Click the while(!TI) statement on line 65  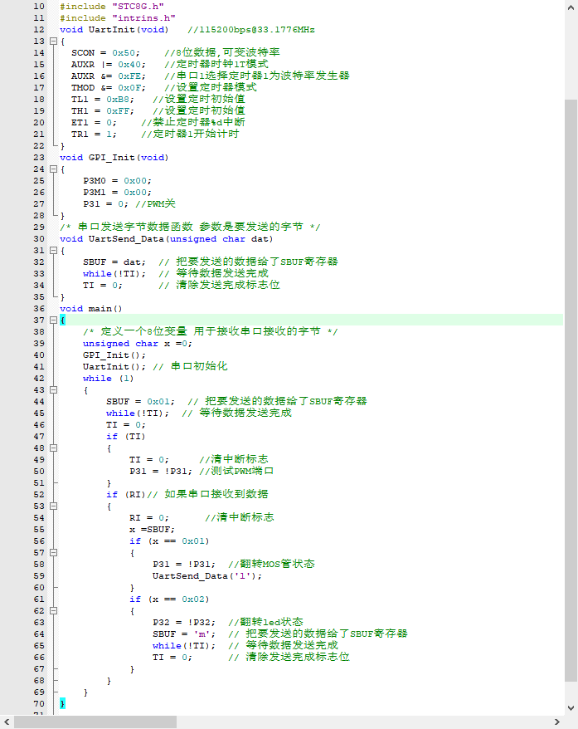pos(184,645)
